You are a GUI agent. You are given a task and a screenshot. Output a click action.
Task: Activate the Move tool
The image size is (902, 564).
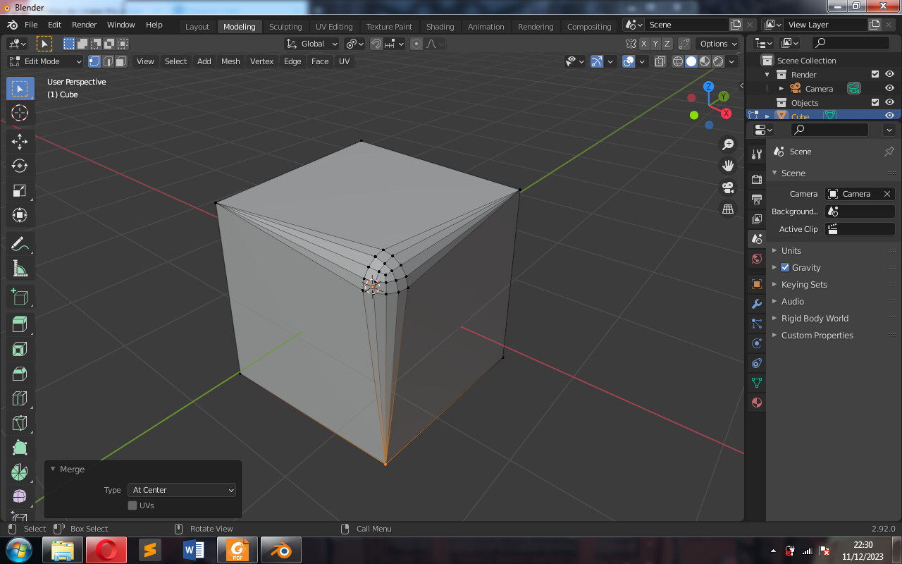[20, 141]
